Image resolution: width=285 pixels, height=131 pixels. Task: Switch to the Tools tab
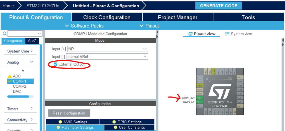coord(248,17)
